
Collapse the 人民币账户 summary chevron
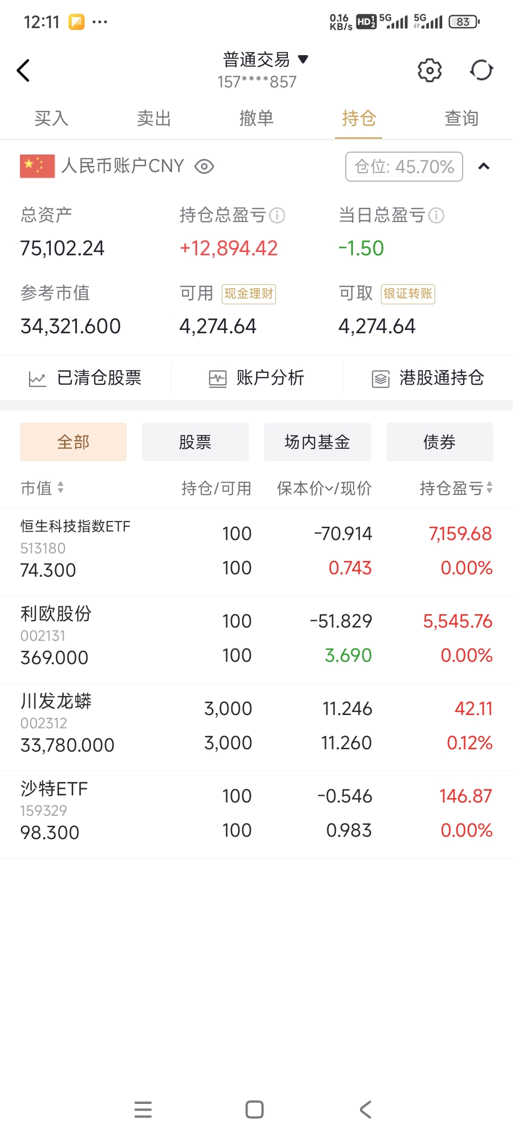484,166
